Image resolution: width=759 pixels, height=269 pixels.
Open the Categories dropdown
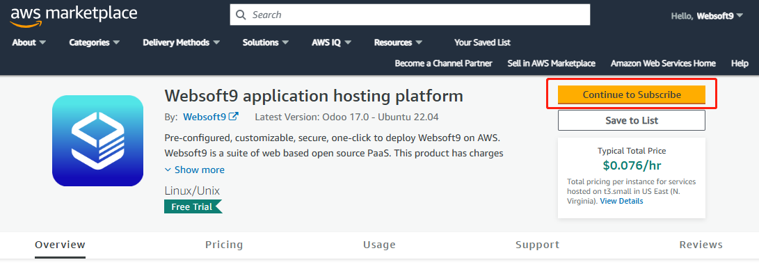[95, 42]
